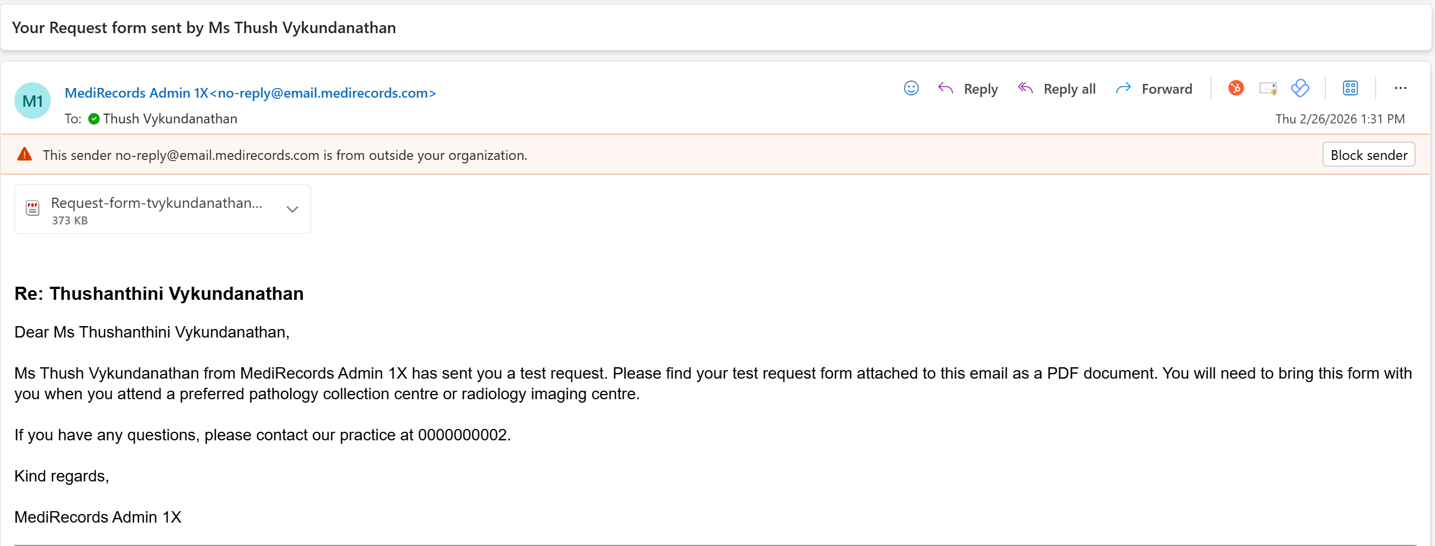The image size is (1435, 546).
Task: Reply to the MediRecords email
Action: 968,89
